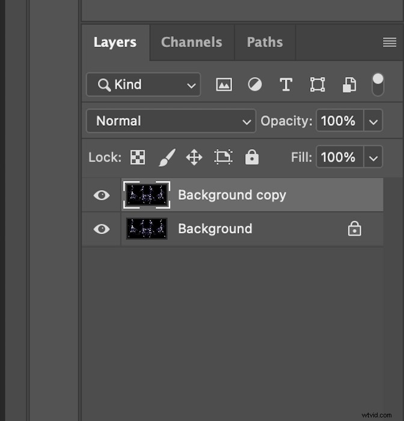Prevent auto-nesting artboard lock icon
Image resolution: width=404 pixels, height=421 pixels.
tap(223, 157)
